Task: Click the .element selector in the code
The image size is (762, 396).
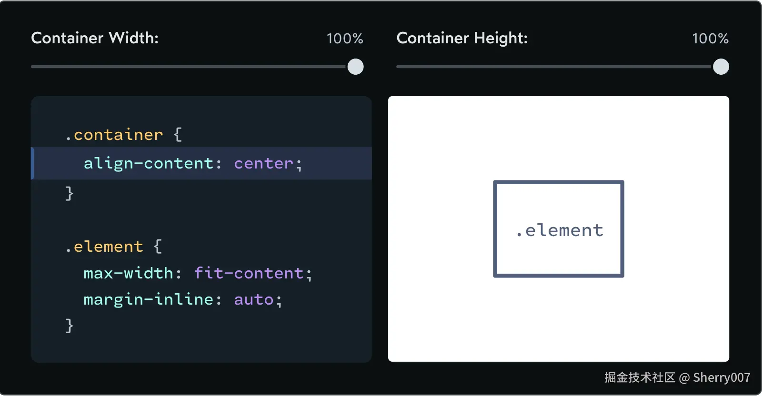Action: [104, 247]
